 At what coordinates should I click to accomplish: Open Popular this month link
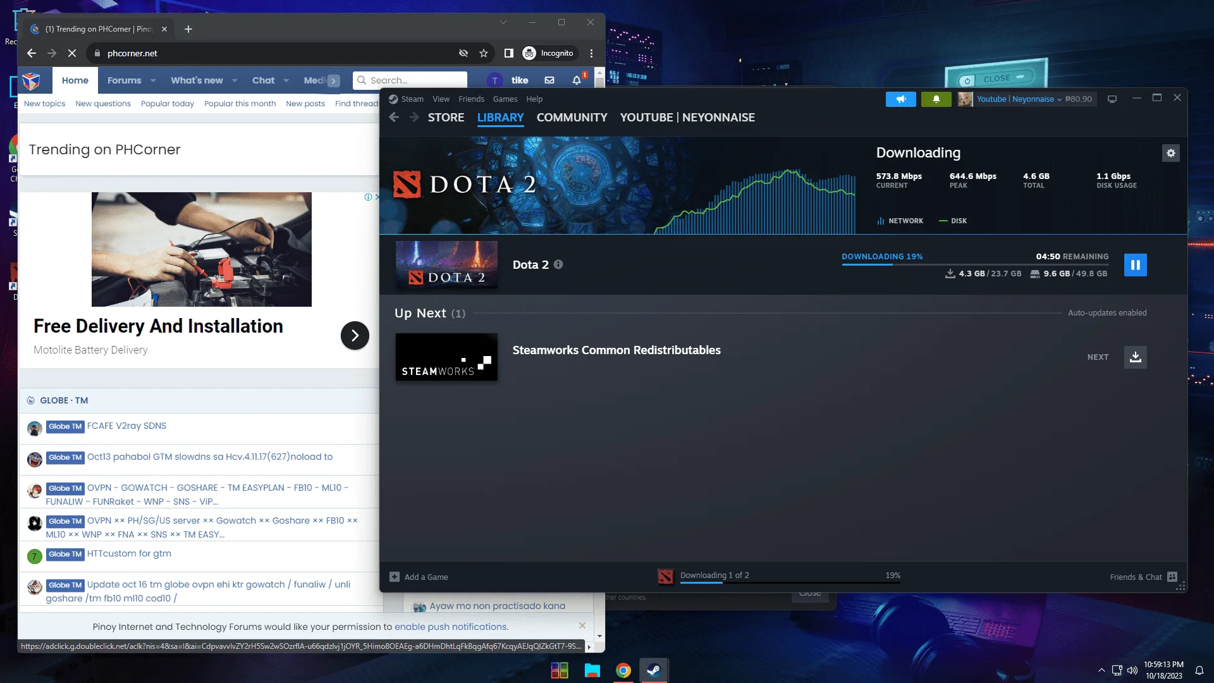tap(240, 104)
